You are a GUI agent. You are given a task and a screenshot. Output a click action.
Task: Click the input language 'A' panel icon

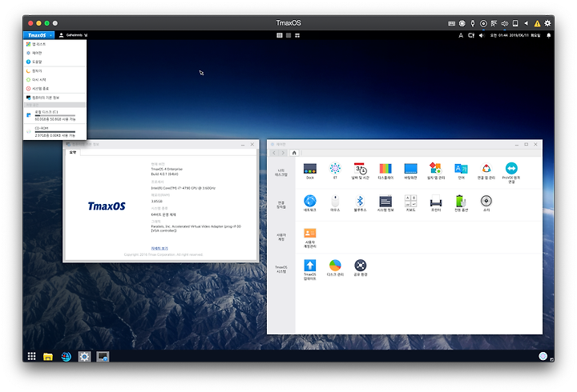[x=461, y=35]
